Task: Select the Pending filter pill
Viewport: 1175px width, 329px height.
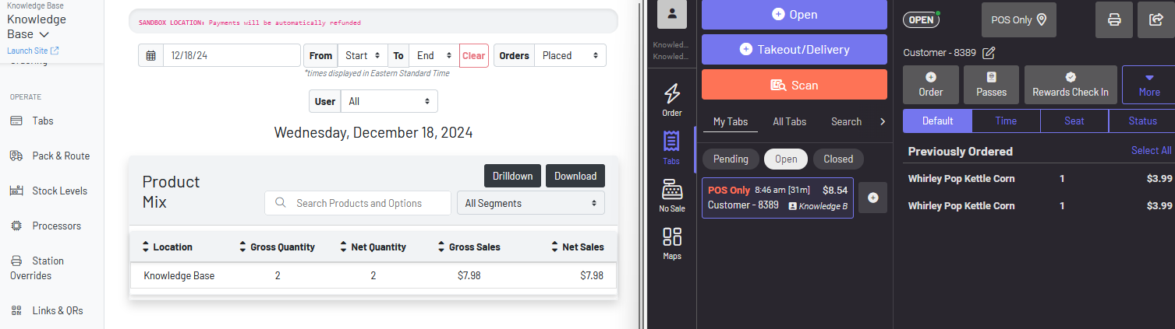Action: pyautogui.click(x=731, y=159)
